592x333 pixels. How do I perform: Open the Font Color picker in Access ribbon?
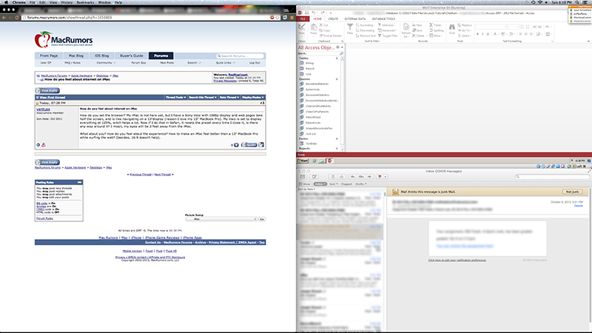pos(496,34)
